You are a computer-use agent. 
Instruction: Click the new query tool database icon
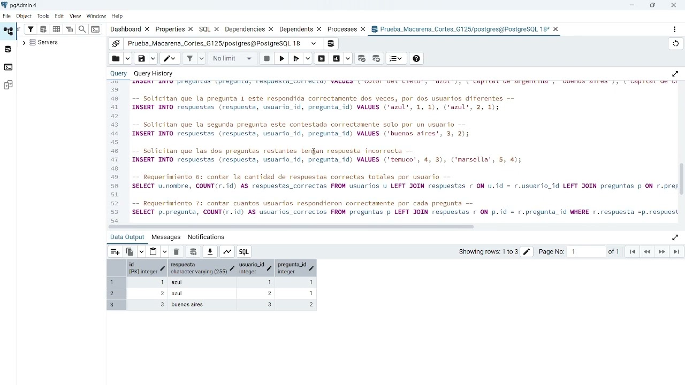click(331, 44)
